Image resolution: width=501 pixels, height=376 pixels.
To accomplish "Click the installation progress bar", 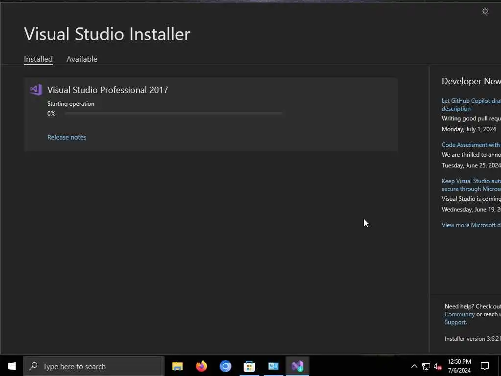I will [x=174, y=113].
